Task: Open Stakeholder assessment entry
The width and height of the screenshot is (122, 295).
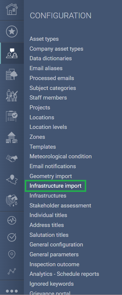Action: click(x=61, y=205)
